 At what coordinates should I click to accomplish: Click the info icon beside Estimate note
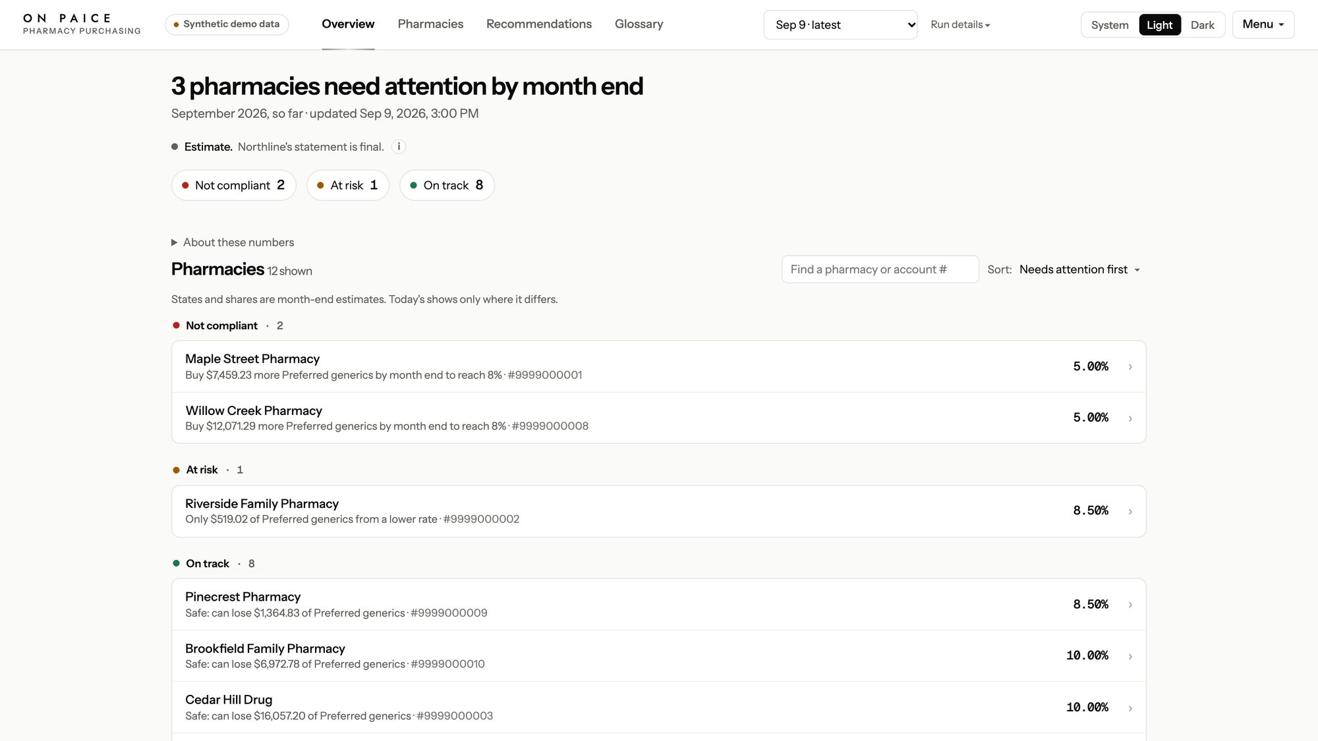(x=399, y=147)
